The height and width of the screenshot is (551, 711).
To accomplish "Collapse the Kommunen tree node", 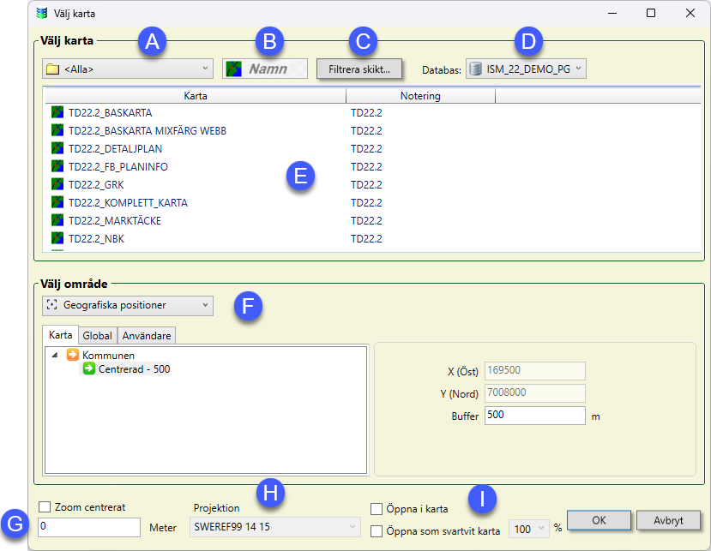I will click(55, 355).
